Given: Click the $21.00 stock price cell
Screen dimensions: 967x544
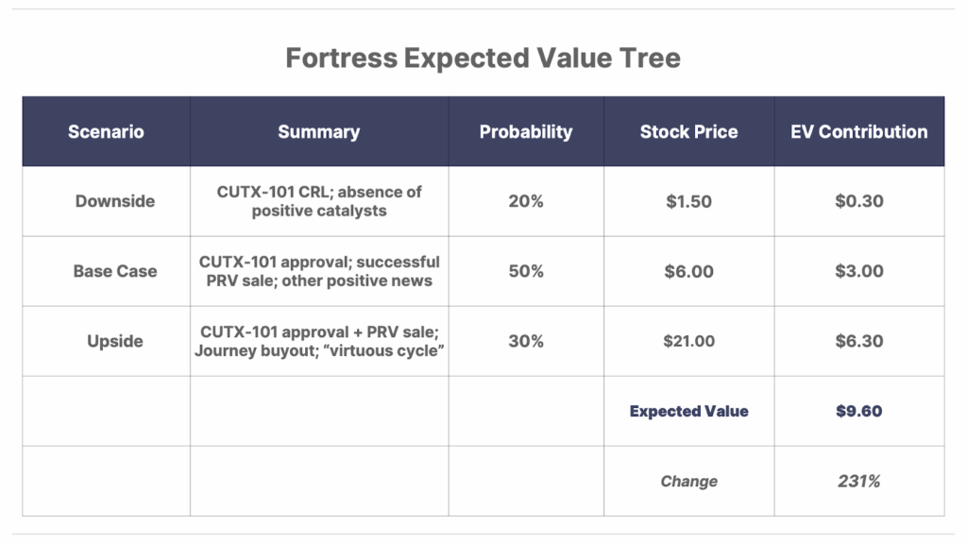Looking at the screenshot, I should 688,341.
